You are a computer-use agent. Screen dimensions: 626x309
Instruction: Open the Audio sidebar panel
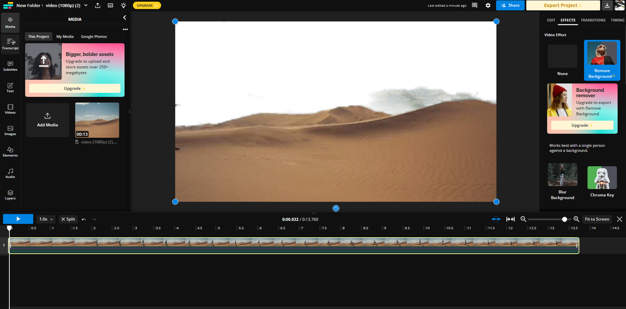(x=10, y=173)
